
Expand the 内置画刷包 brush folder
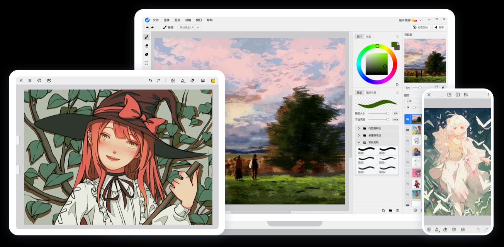[359, 128]
